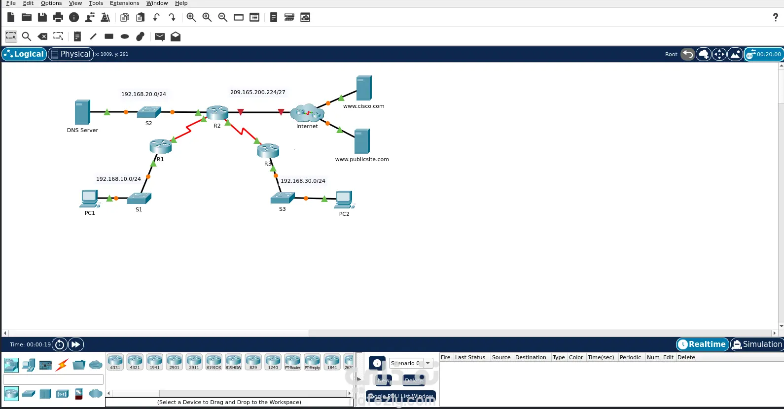Open the Edit menu
The height and width of the screenshot is (409, 784).
pos(28,3)
